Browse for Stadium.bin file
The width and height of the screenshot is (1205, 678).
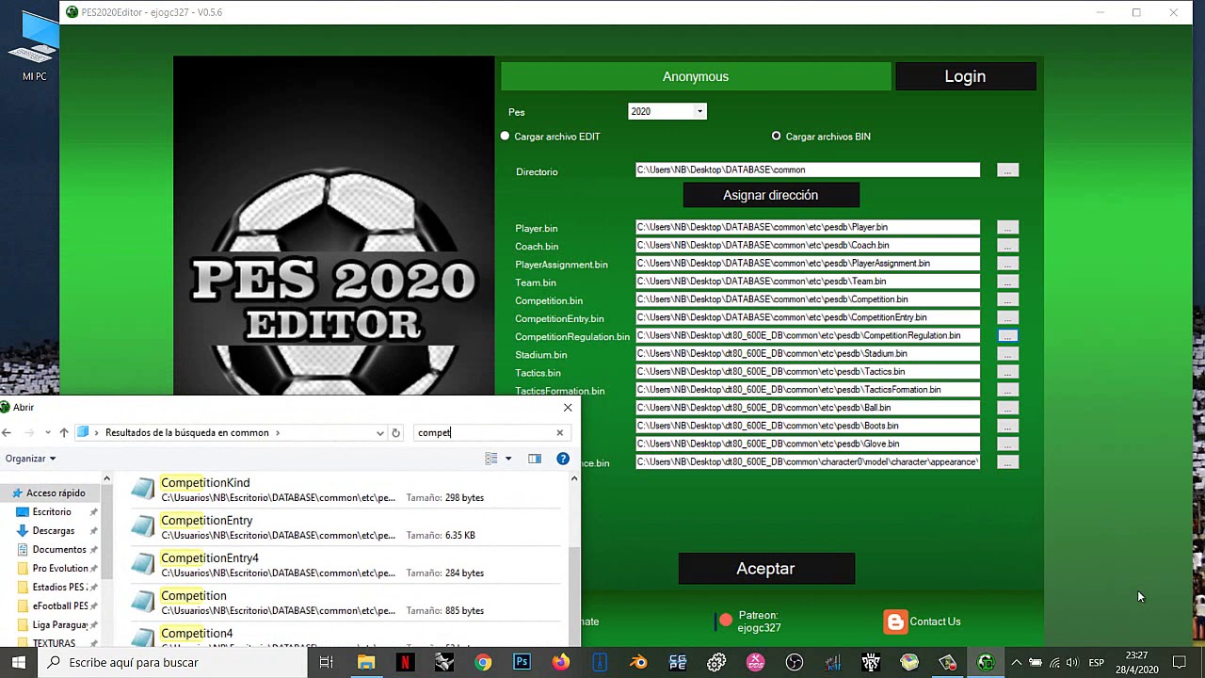(x=1007, y=354)
